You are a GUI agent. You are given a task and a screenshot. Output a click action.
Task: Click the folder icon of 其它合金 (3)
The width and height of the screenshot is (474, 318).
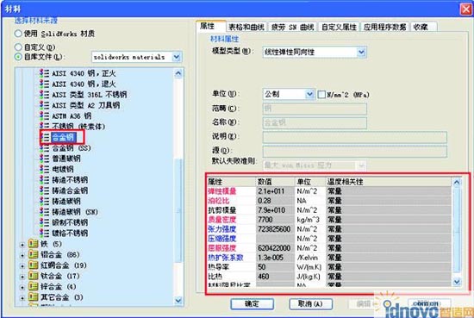(33, 297)
